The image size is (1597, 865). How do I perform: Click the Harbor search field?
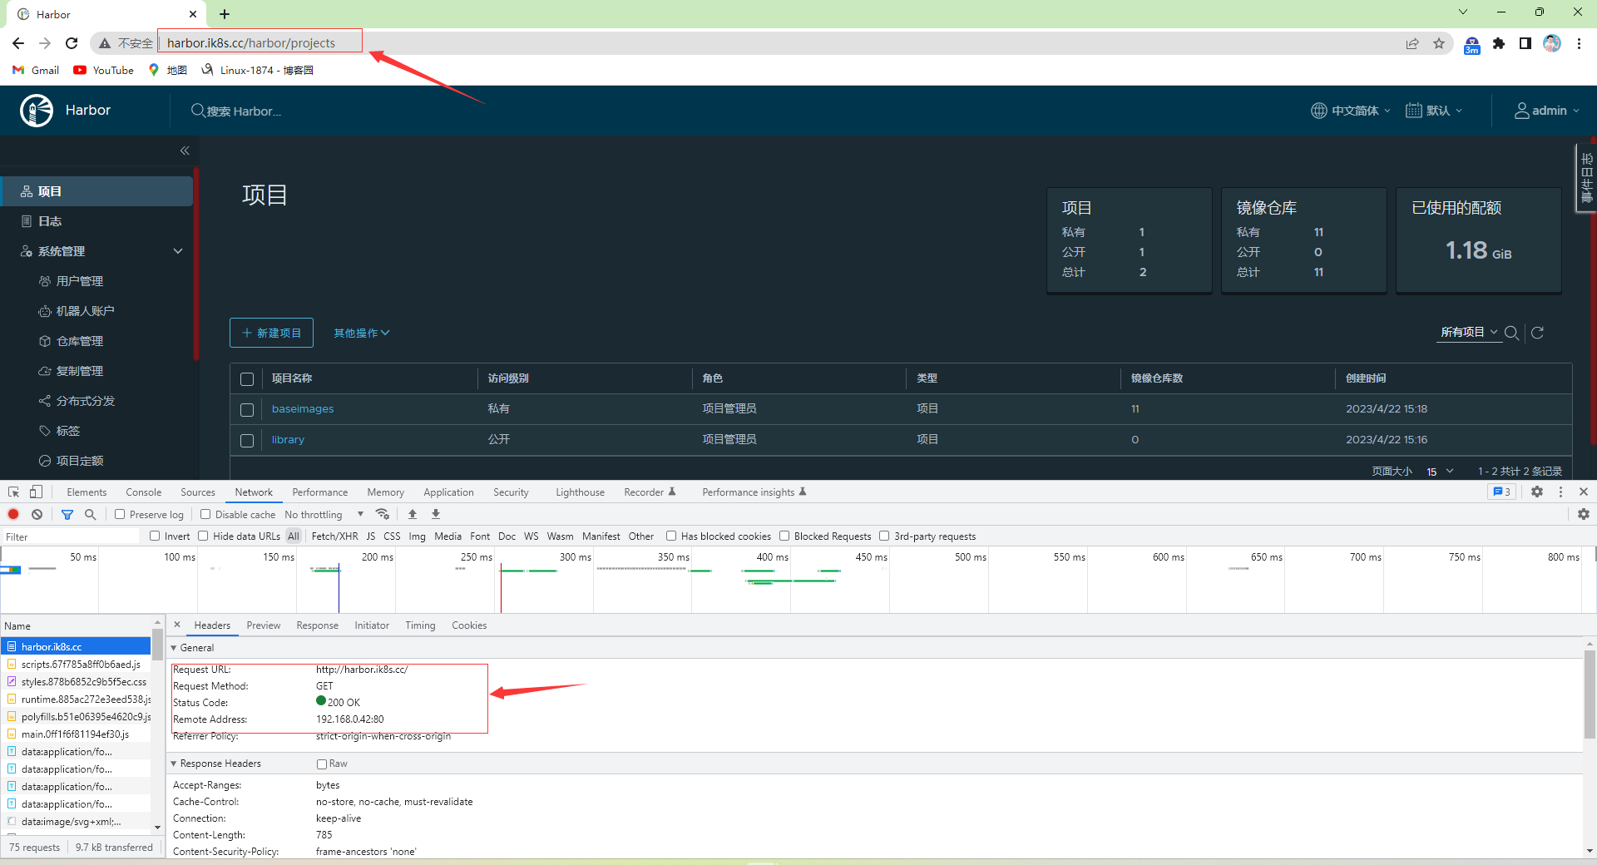click(245, 111)
